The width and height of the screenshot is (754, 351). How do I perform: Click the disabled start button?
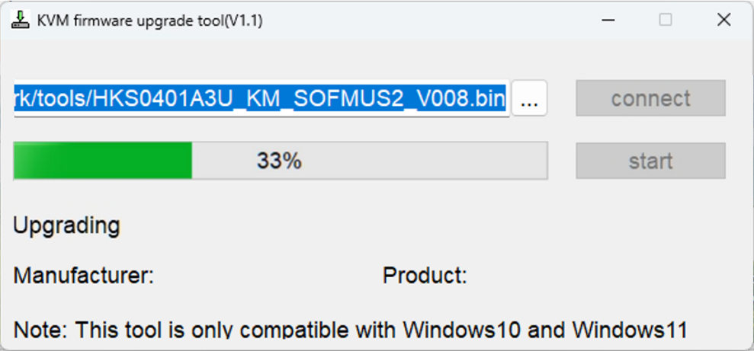coord(650,161)
